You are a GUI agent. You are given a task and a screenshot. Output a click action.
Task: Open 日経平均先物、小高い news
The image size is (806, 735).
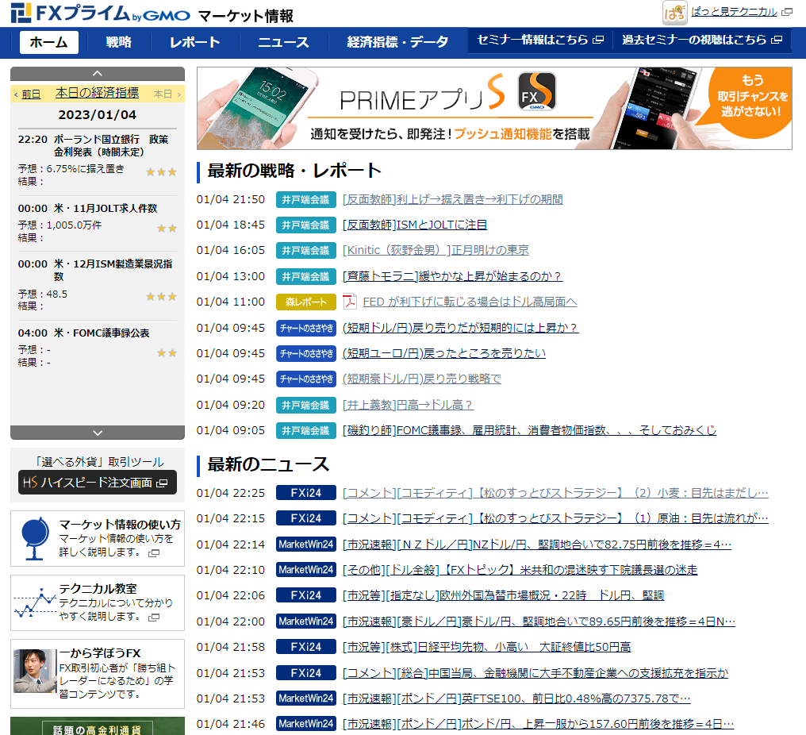point(487,647)
